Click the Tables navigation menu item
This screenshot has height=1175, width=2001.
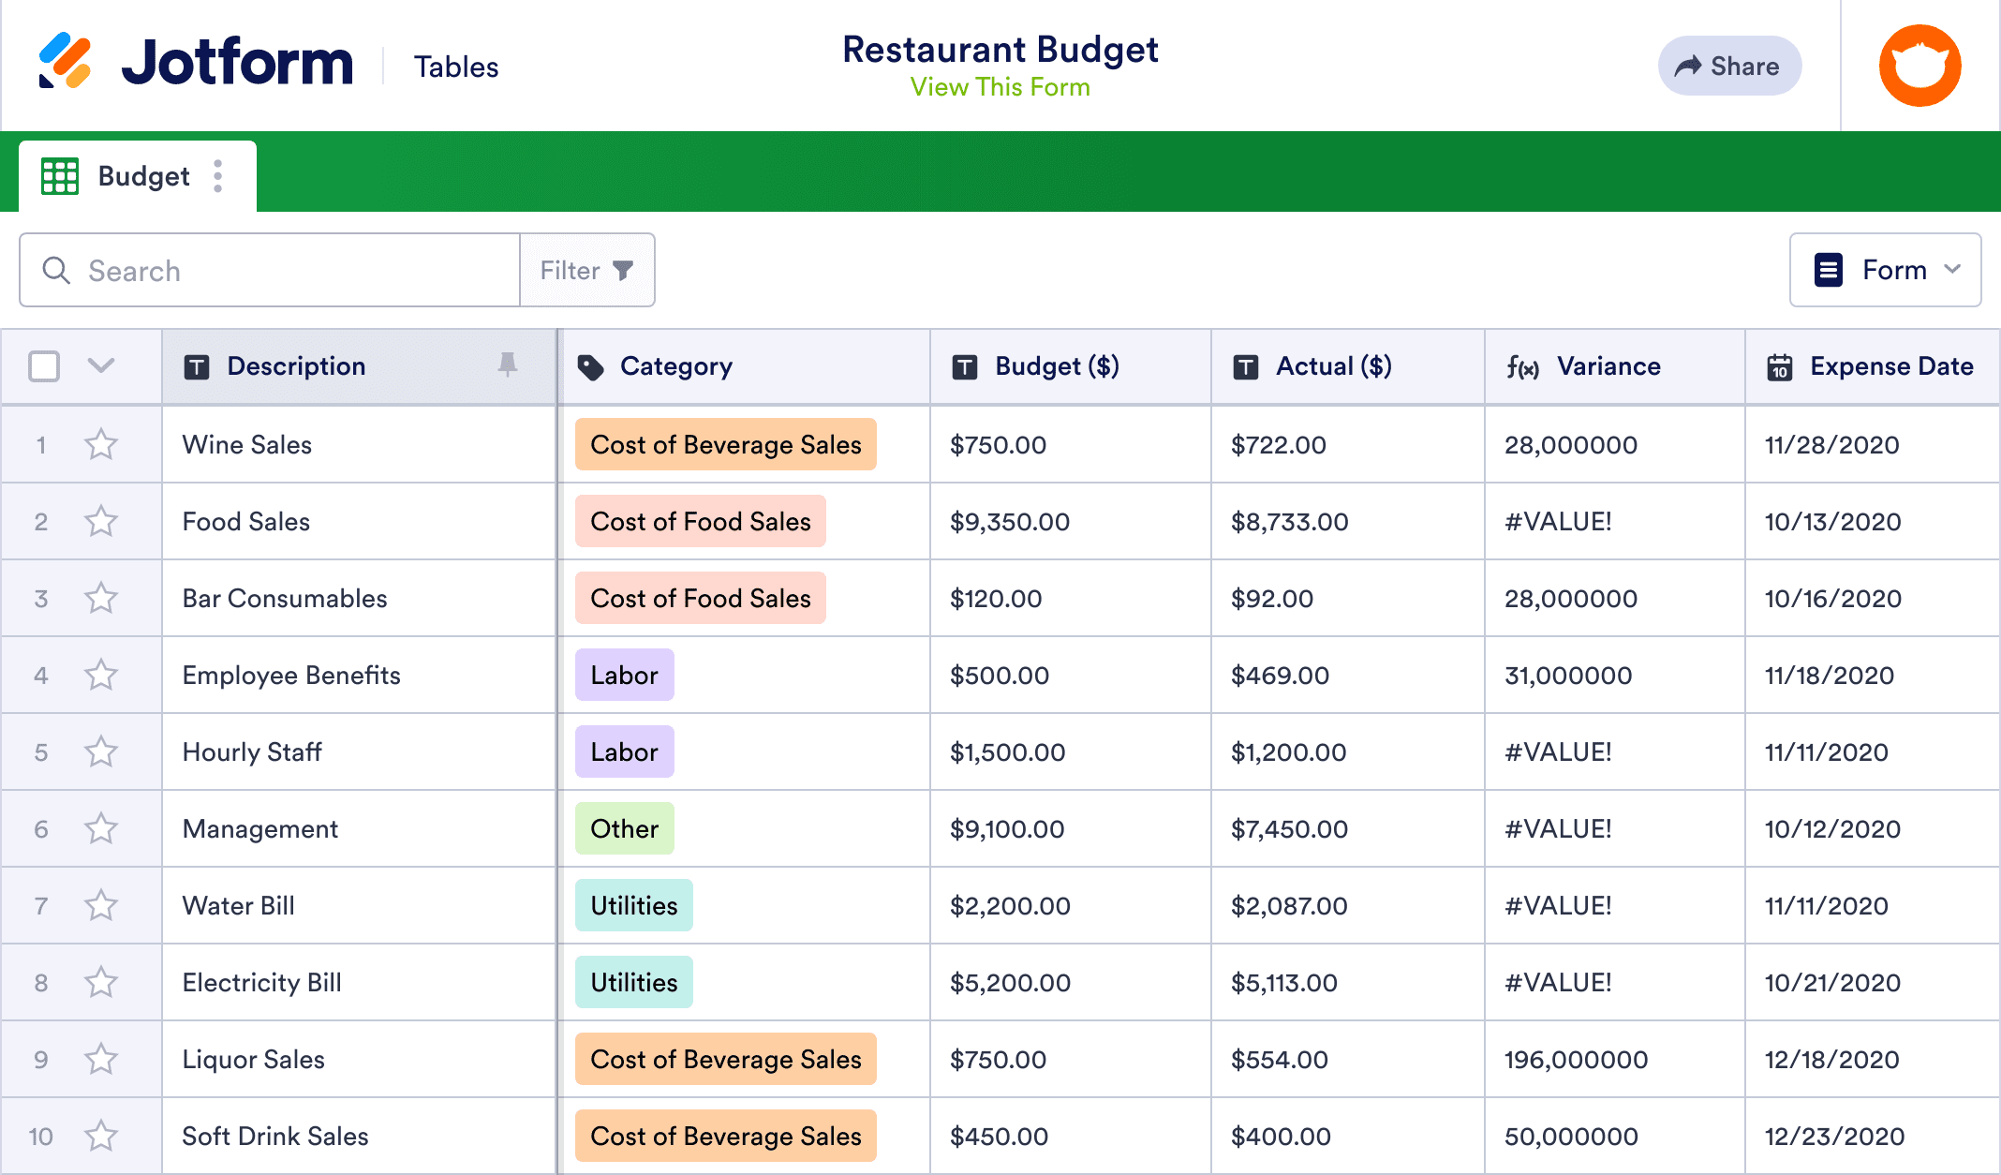(456, 65)
